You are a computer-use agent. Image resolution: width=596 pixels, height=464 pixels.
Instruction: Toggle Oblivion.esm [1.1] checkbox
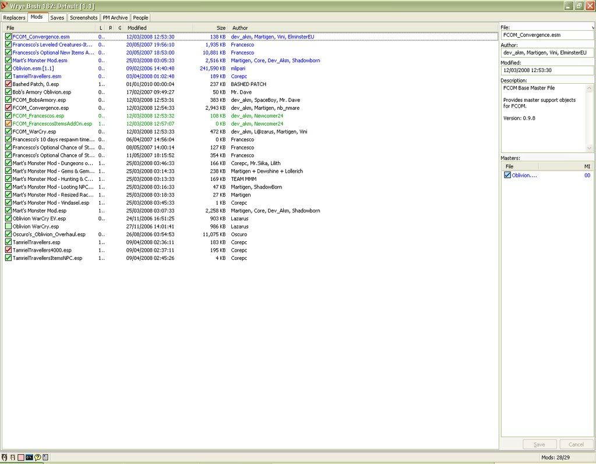(x=8, y=68)
